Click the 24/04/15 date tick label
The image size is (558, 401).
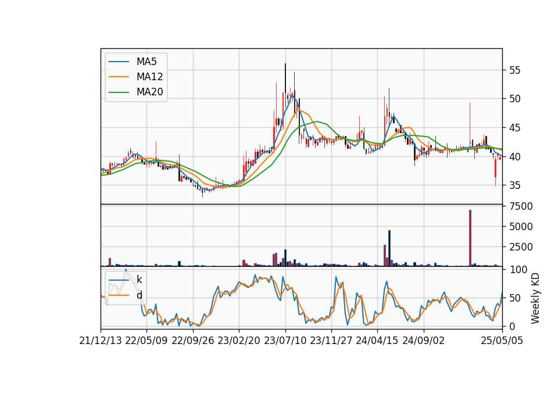pos(377,341)
